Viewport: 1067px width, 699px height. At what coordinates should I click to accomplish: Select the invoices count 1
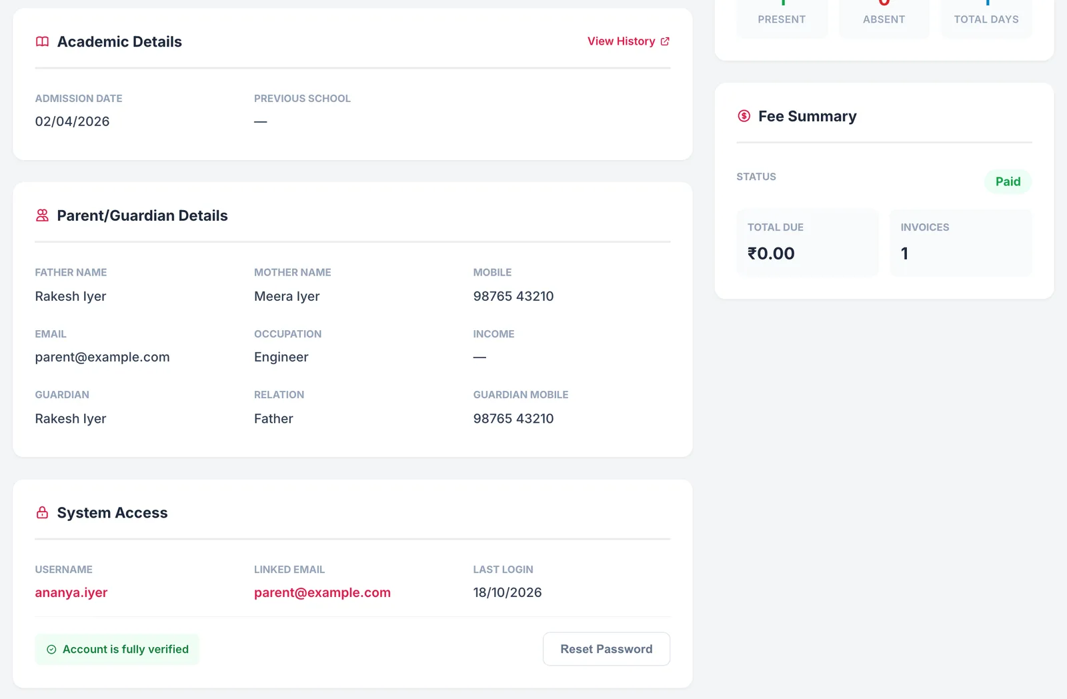(x=904, y=253)
